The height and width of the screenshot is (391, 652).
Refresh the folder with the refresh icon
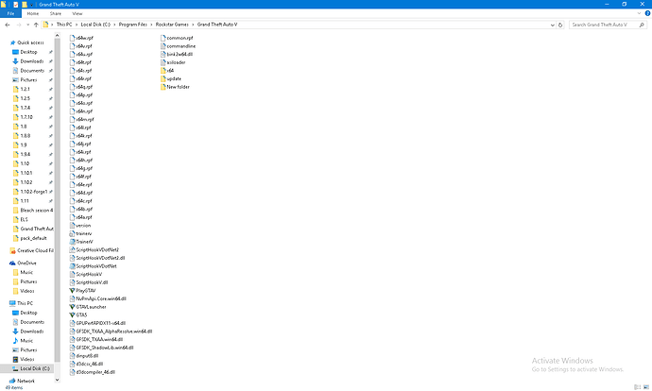click(560, 25)
